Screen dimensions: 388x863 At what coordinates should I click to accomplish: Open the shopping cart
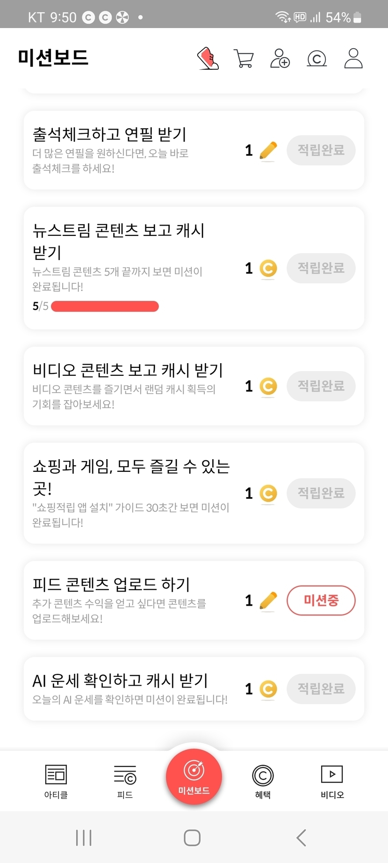pos(244,59)
